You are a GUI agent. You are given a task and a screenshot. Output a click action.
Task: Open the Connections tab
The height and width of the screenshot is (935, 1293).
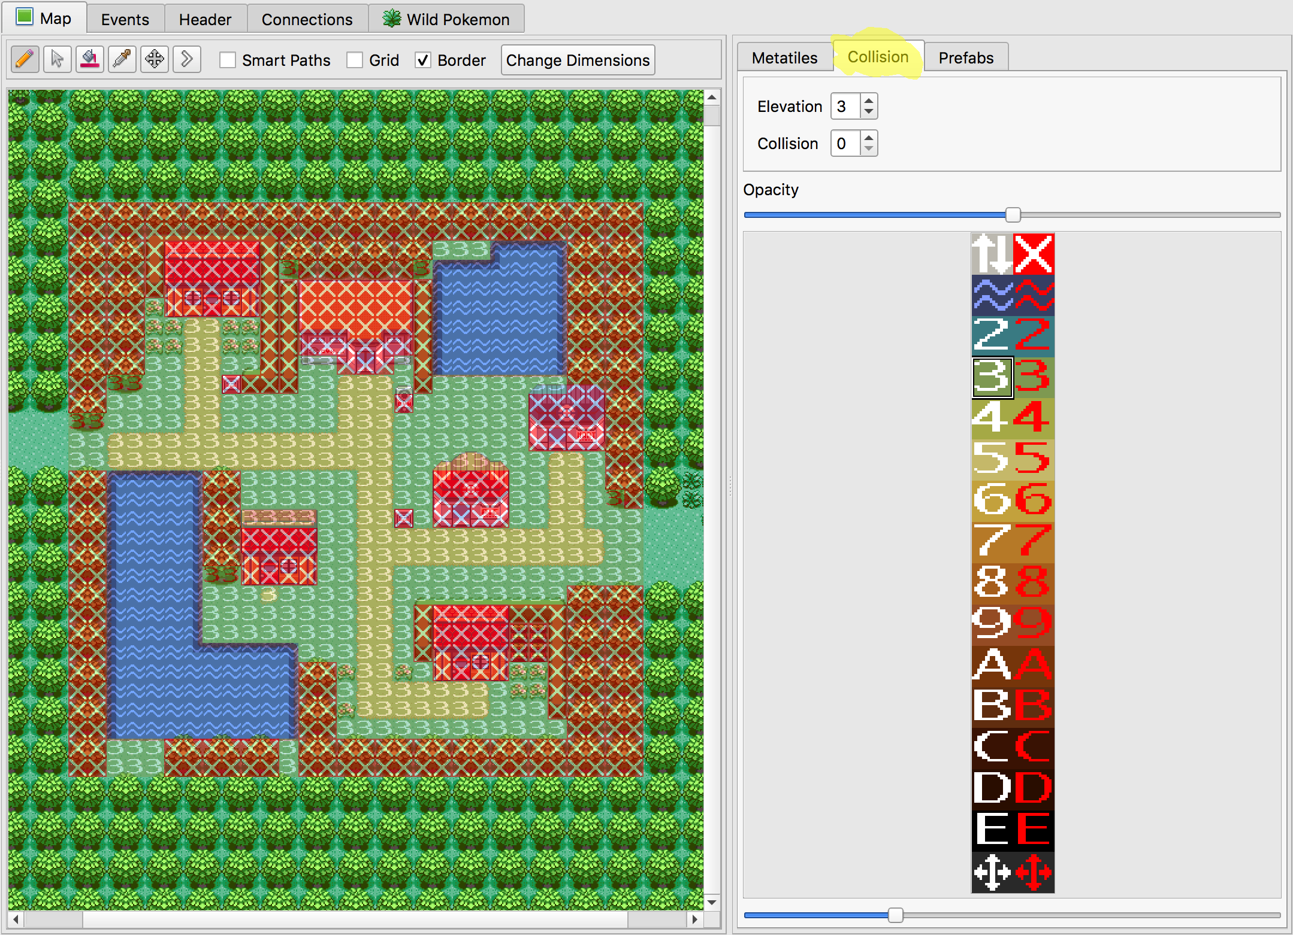coord(307,19)
